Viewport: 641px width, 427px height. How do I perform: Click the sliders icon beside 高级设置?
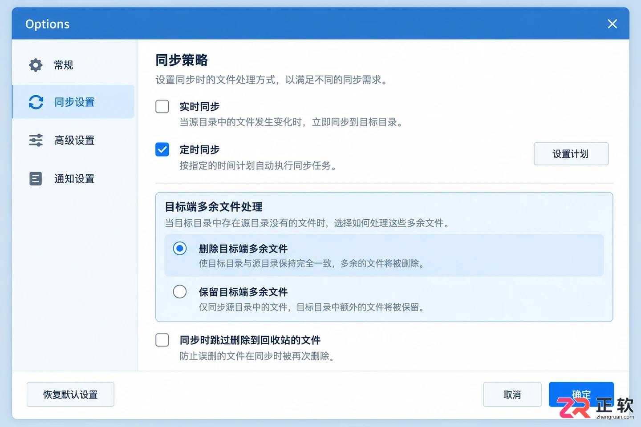(x=36, y=140)
